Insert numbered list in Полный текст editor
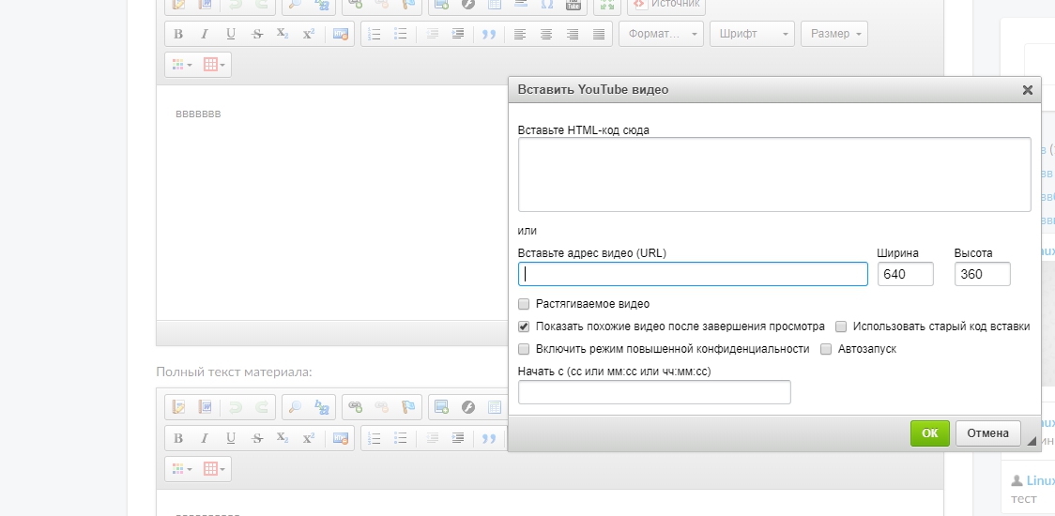1055x516 pixels. click(x=375, y=439)
